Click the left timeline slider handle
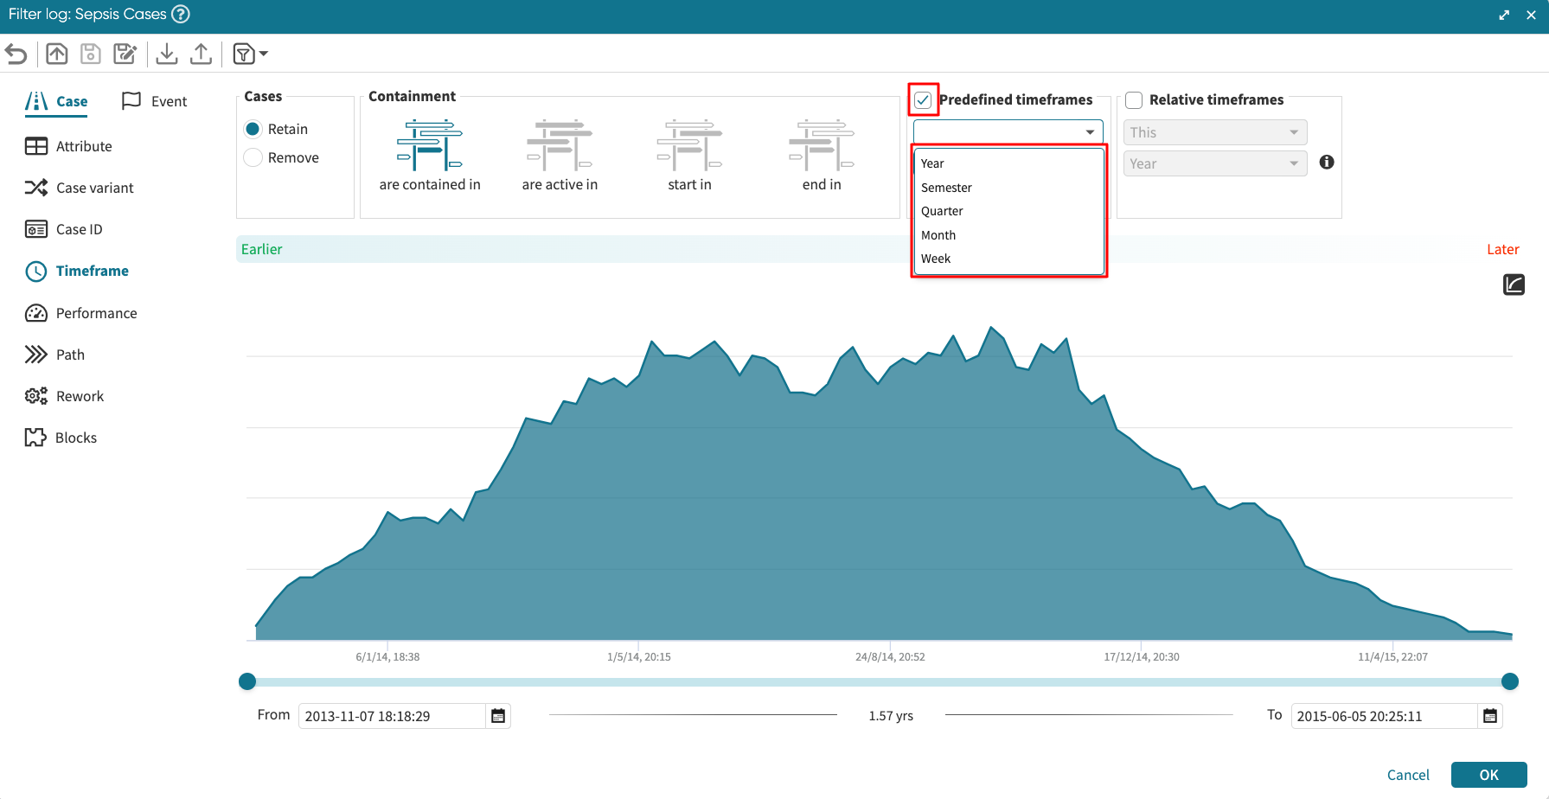Viewport: 1549px width, 799px height. tap(247, 681)
